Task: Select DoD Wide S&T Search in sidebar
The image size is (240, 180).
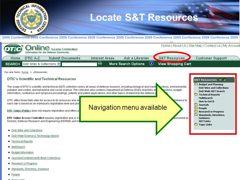Action: click(212, 91)
